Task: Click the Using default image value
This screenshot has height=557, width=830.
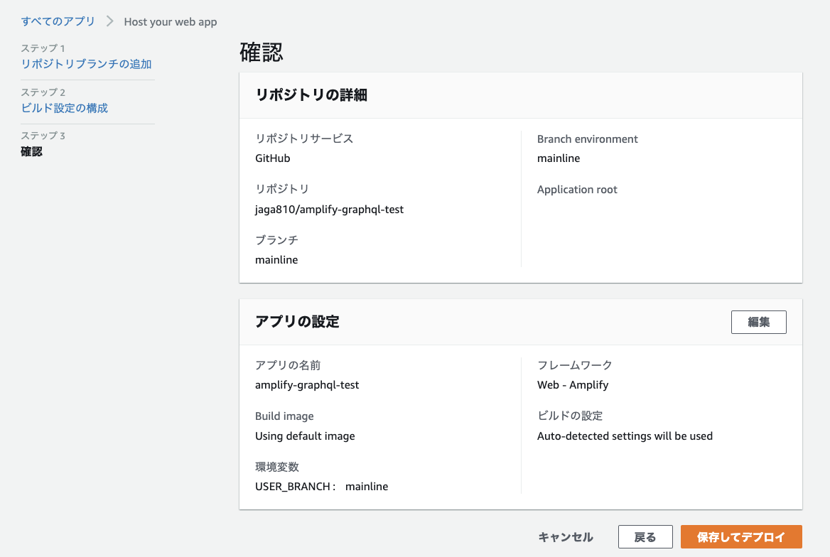Action: point(305,436)
